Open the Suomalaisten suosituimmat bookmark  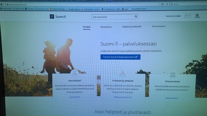[x=91, y=9]
